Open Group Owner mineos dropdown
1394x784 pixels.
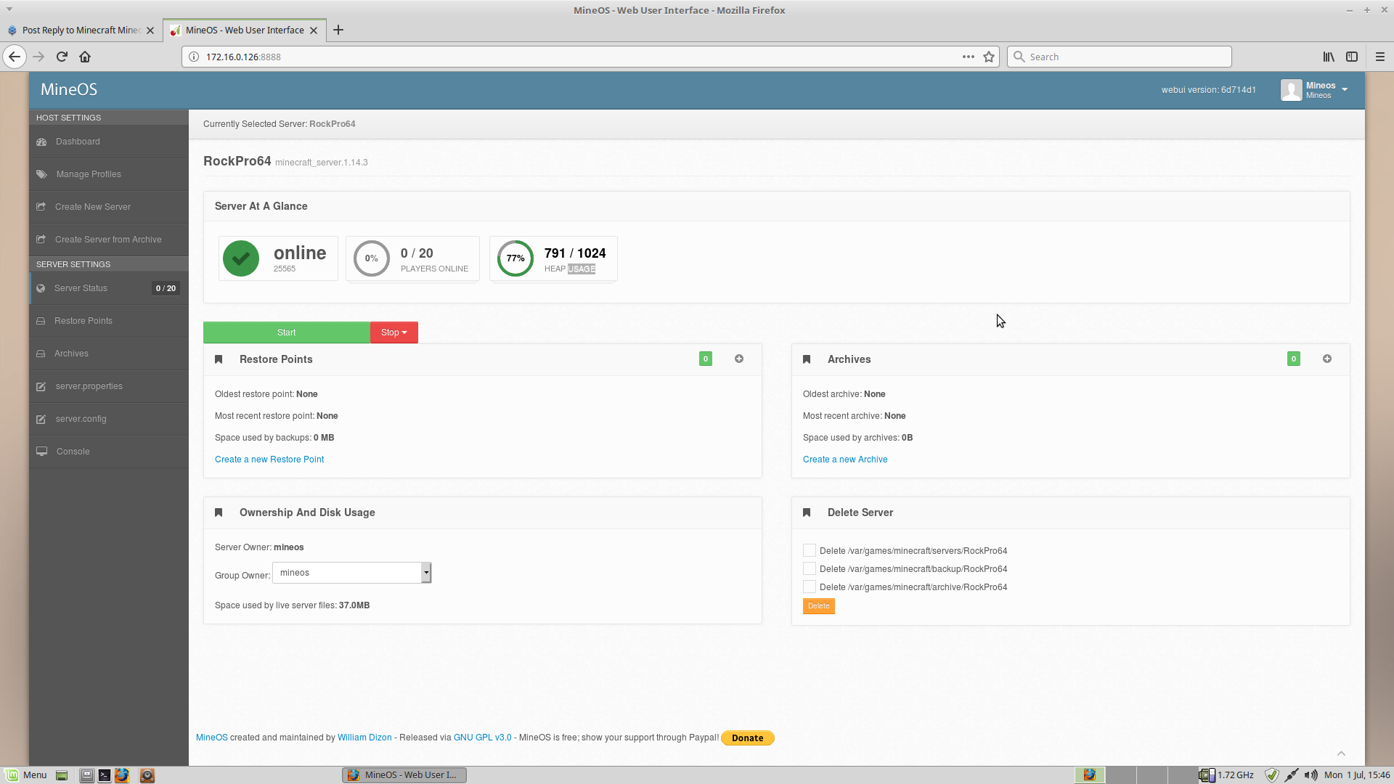[x=352, y=573]
